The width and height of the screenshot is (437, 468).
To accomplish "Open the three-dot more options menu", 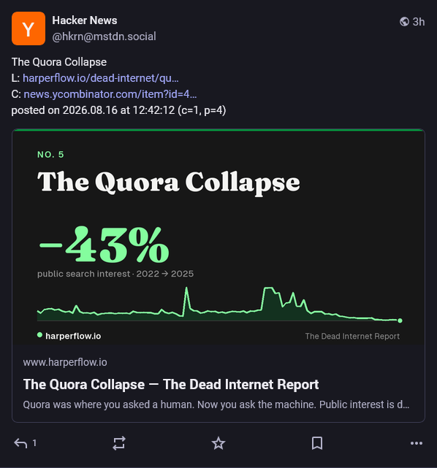I will pos(417,443).
